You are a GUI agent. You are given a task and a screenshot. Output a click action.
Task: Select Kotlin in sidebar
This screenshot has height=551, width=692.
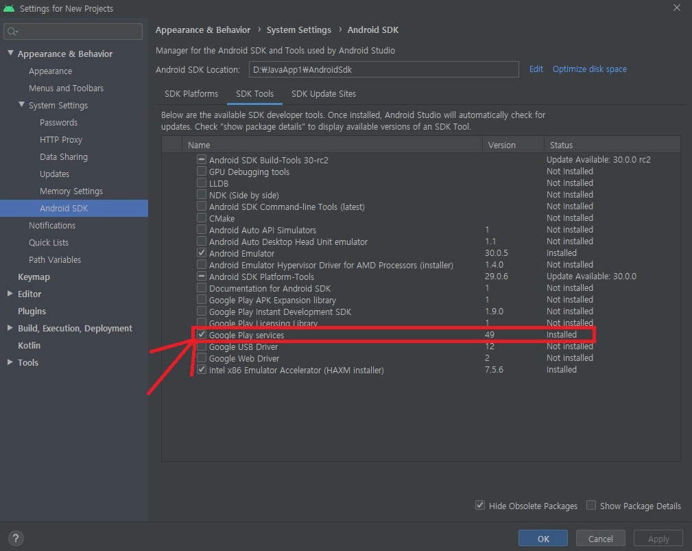[x=29, y=345]
